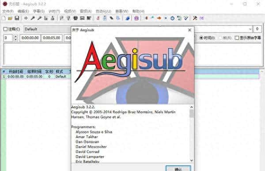Open Timing Post-Processor clock icon

tap(172, 18)
